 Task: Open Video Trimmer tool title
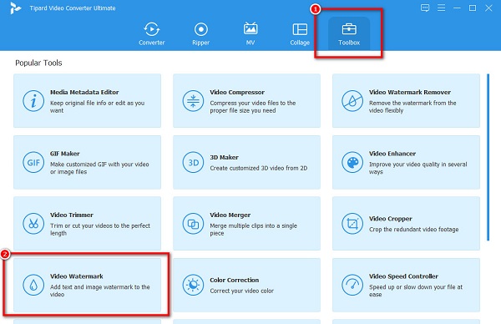coord(72,215)
